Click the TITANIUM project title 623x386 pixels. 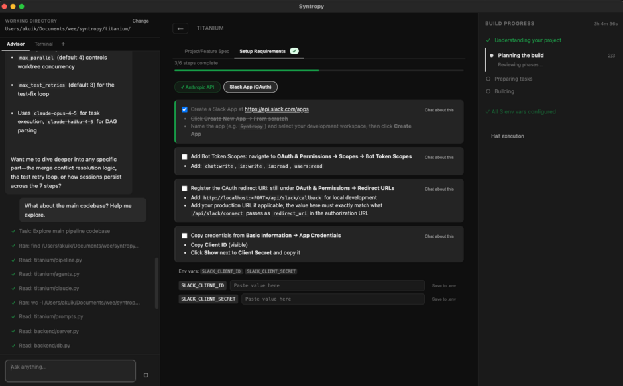point(210,28)
